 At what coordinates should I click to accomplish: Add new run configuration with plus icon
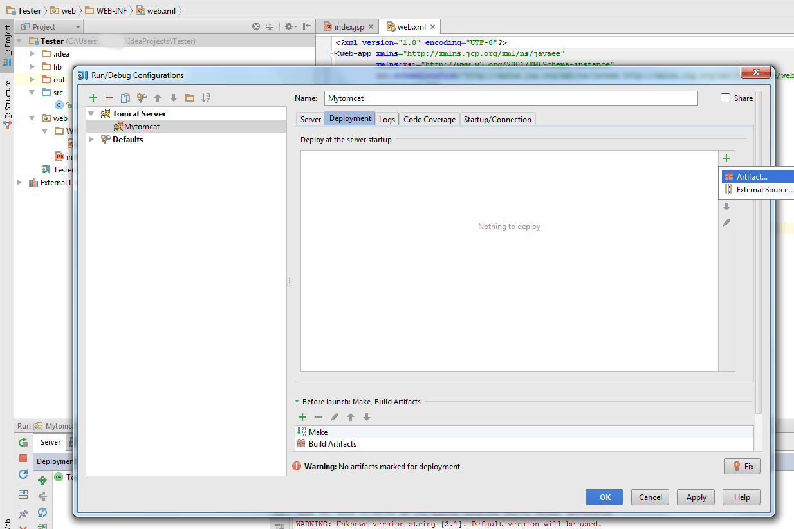[x=93, y=98]
